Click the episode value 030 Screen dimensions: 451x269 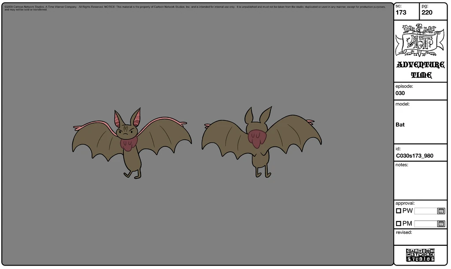(x=400, y=93)
